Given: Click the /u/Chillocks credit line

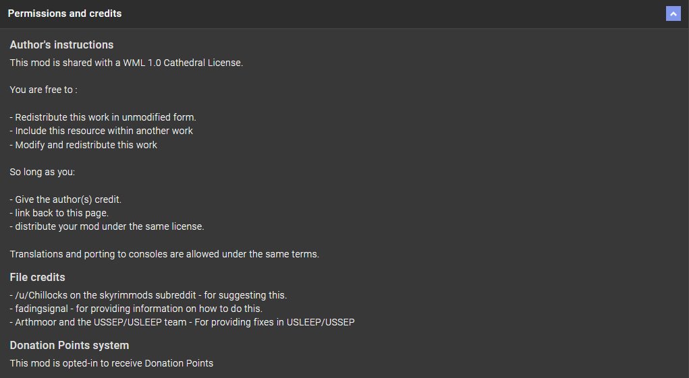Looking at the screenshot, I should click(x=148, y=296).
